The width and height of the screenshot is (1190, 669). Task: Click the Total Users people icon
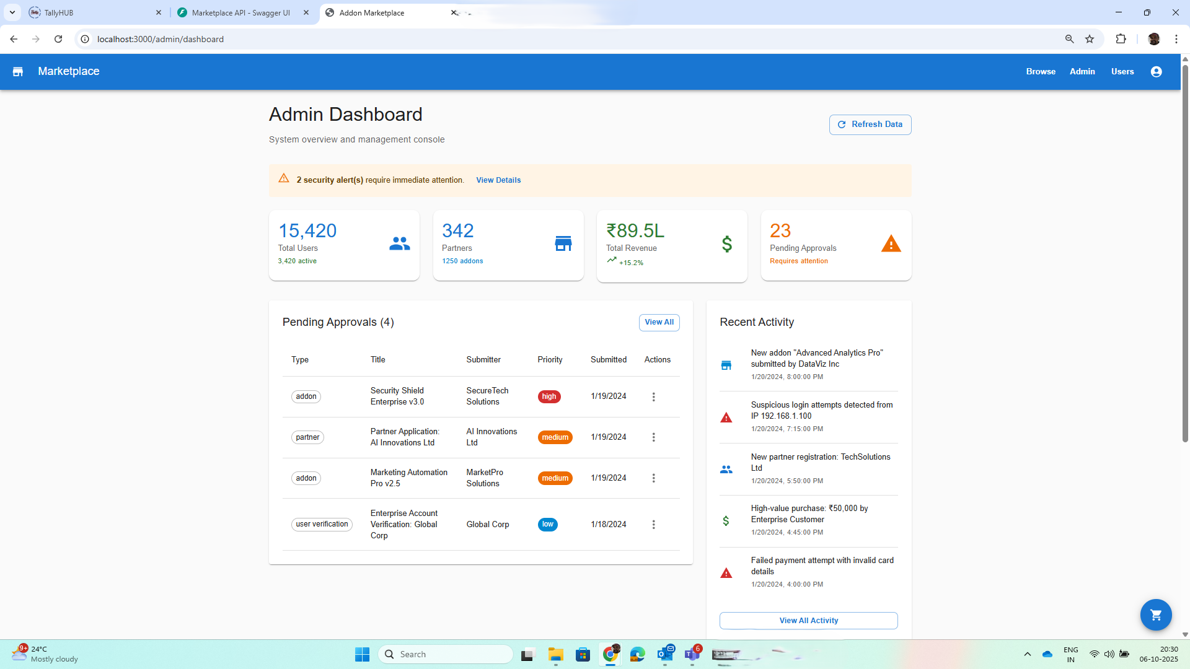pos(399,244)
